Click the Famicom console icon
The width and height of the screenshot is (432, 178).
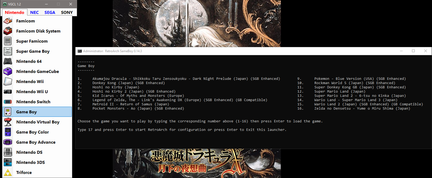pos(8,21)
